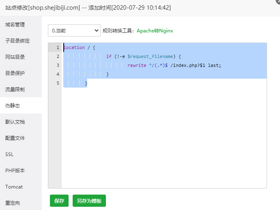
Task: Click 另存为模板 button
Action: click(x=89, y=201)
